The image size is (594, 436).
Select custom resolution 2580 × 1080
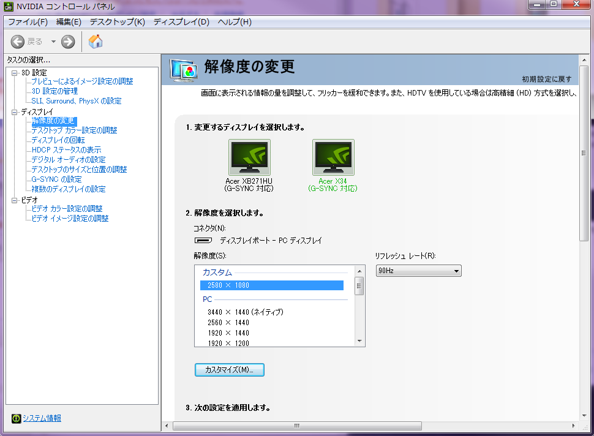coord(272,285)
